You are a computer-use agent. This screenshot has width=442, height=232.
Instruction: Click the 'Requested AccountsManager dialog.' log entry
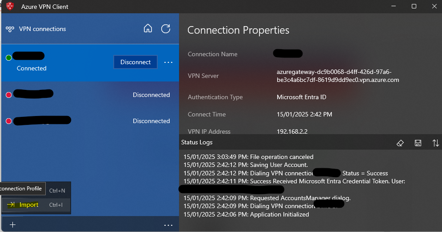click(267, 198)
